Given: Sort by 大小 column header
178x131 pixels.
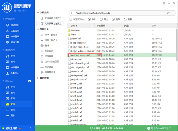Looking at the screenshot, I should coord(163,25).
